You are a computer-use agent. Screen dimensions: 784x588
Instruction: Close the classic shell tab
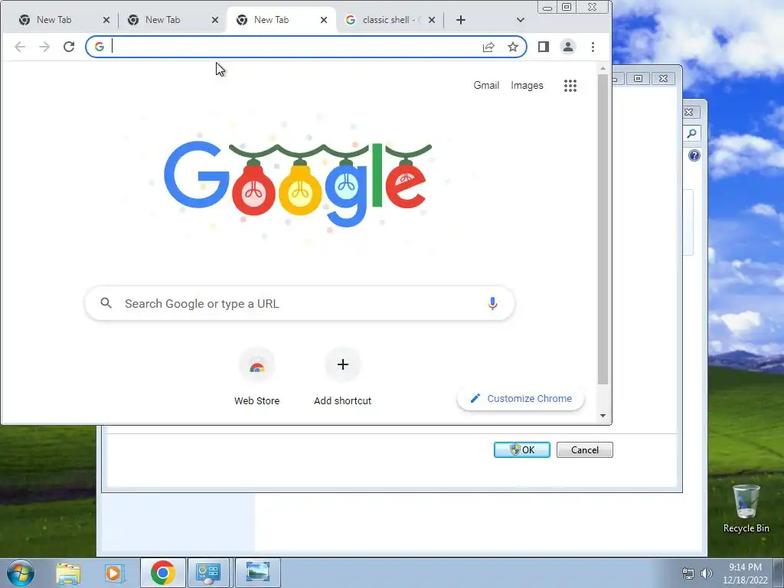point(432,20)
